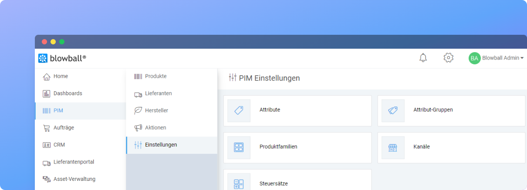Click the CRM contact card icon
Image resolution: width=527 pixels, height=190 pixels.
(47, 145)
